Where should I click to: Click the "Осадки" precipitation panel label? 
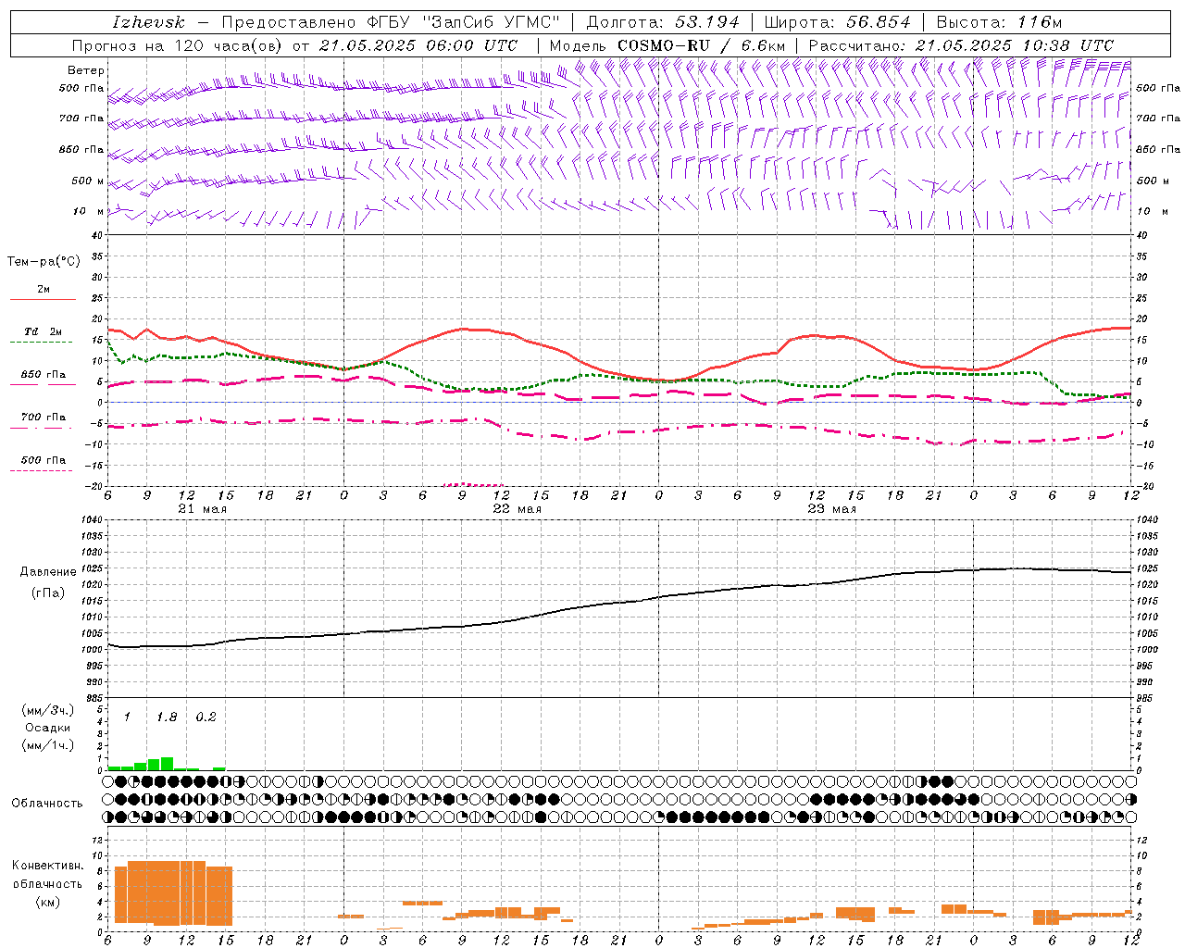48,728
